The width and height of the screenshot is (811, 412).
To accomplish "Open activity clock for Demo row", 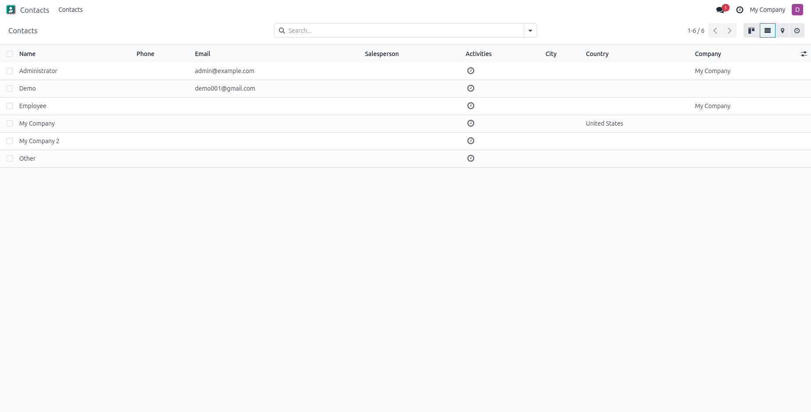I will point(471,88).
